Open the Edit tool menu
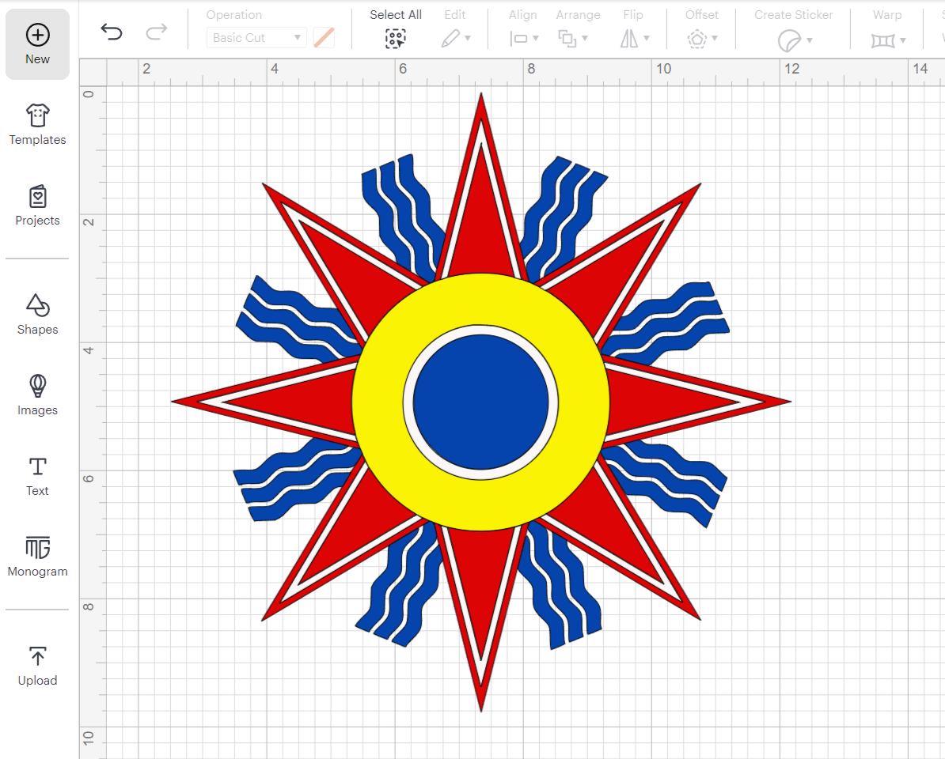This screenshot has width=945, height=759. point(456,37)
